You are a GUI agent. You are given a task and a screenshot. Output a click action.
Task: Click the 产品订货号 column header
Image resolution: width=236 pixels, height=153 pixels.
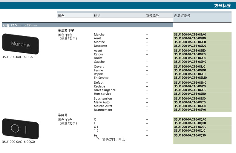[182, 16]
